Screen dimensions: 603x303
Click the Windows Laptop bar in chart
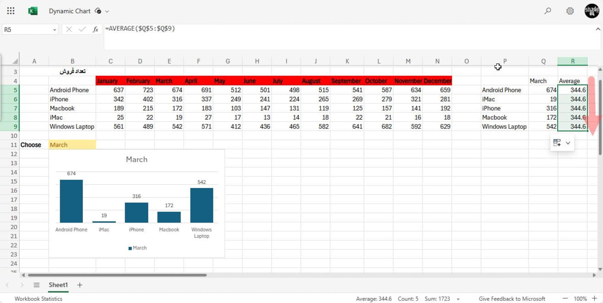pyautogui.click(x=202, y=205)
